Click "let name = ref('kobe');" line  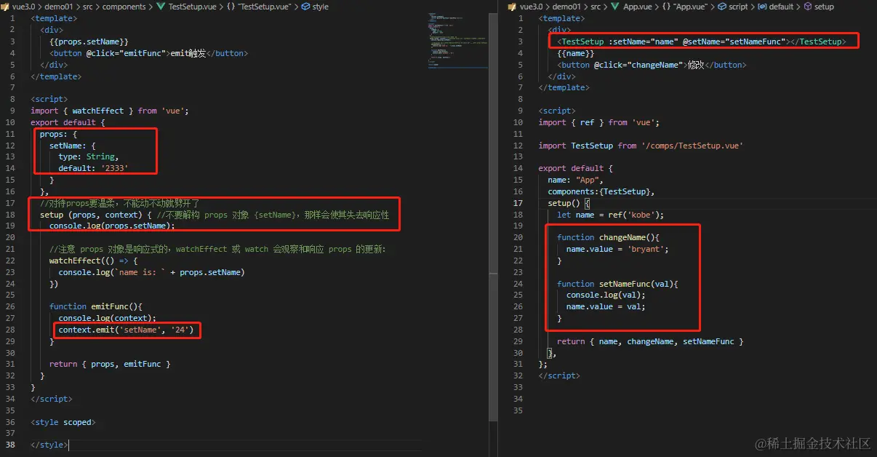tap(610, 215)
